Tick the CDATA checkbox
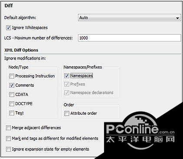183x159 pixels. pyautogui.click(x=12, y=94)
